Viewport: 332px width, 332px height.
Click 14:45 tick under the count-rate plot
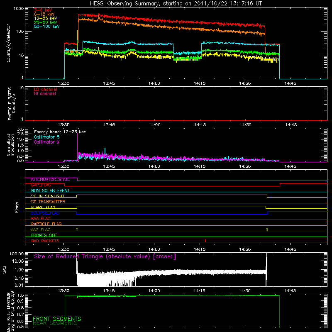[290, 83]
